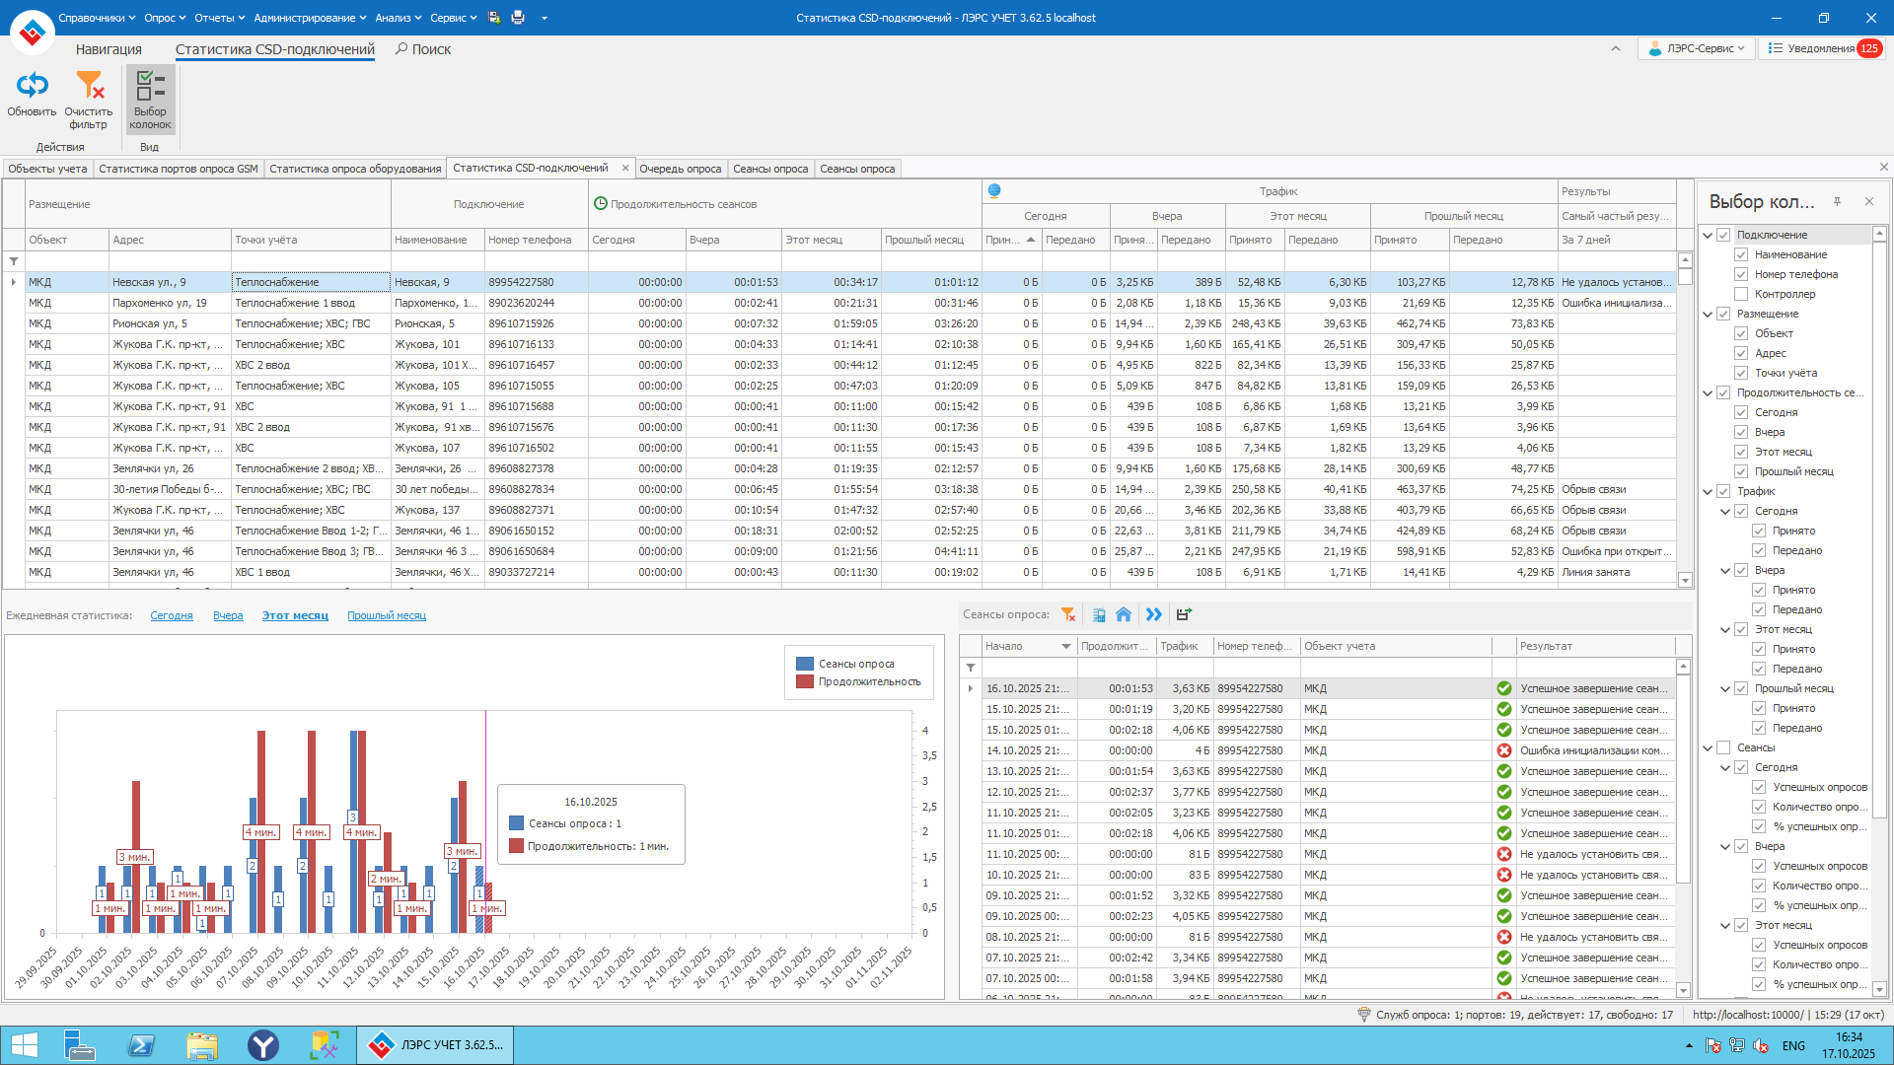Open the ЛЭРС-Сервис dropdown

click(1697, 48)
